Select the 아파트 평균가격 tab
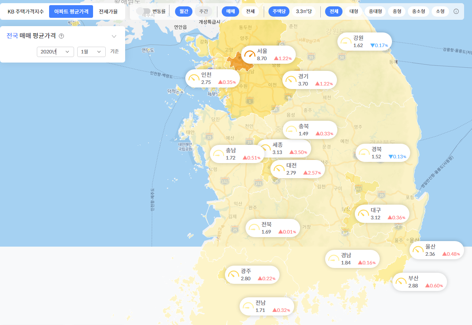 pos(71,11)
